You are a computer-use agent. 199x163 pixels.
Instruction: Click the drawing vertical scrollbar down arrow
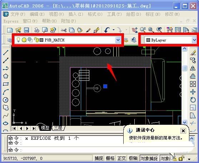[x=185, y=122]
